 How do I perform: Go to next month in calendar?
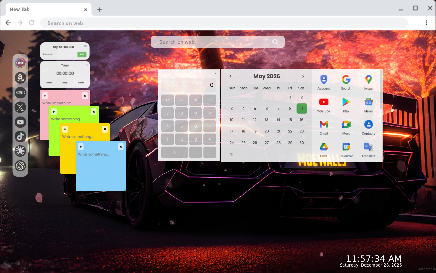[x=303, y=76]
